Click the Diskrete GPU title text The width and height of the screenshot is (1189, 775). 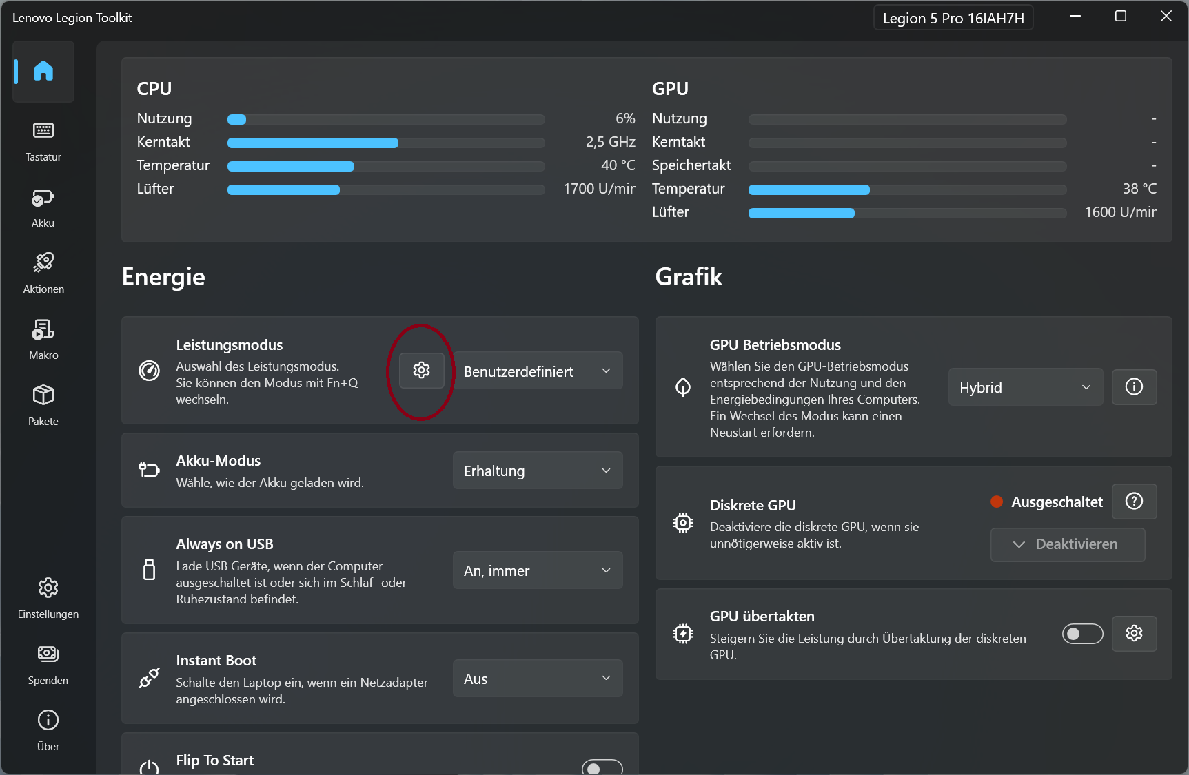pos(753,506)
